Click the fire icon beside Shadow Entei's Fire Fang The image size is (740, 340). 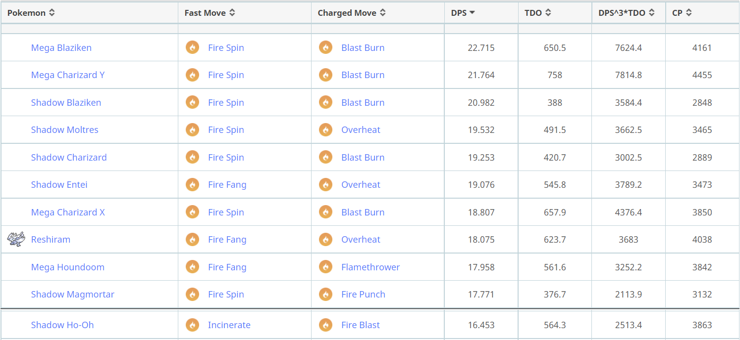tap(192, 184)
